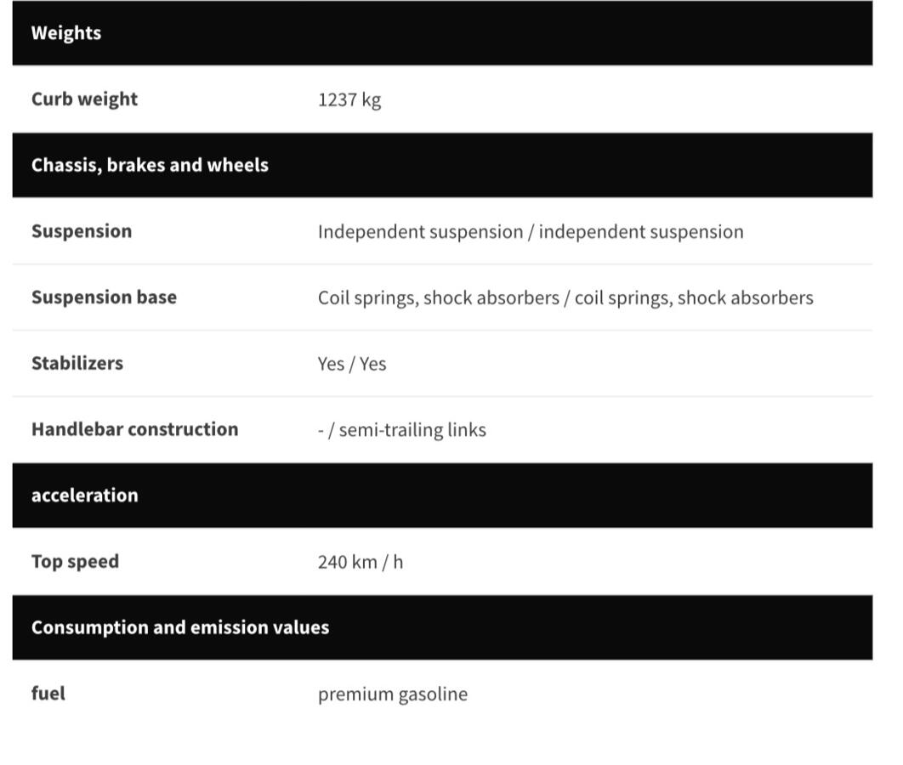Select the Independent suspension value text
Screen dimensions: 903x765
[x=531, y=232]
